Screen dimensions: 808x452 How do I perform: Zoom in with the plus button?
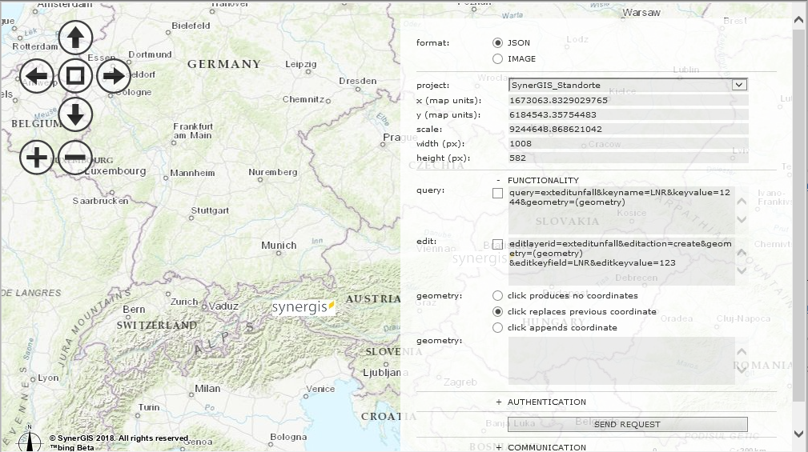(37, 157)
